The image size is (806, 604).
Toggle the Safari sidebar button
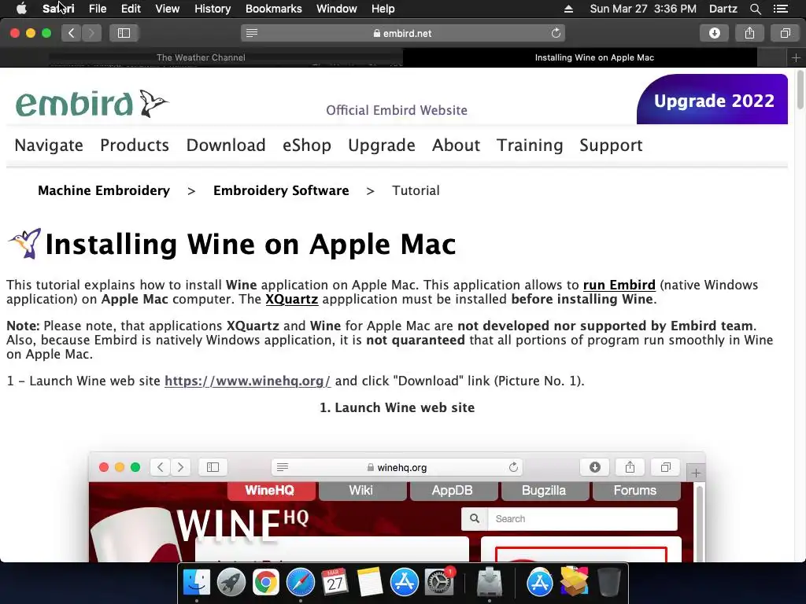[124, 33]
